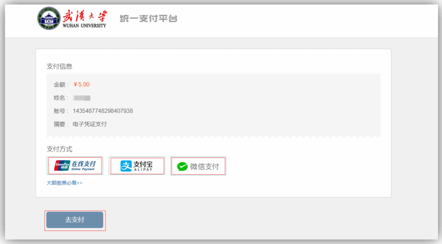Select UnionPay online payment method
This screenshot has height=244, width=442.
tap(75, 166)
